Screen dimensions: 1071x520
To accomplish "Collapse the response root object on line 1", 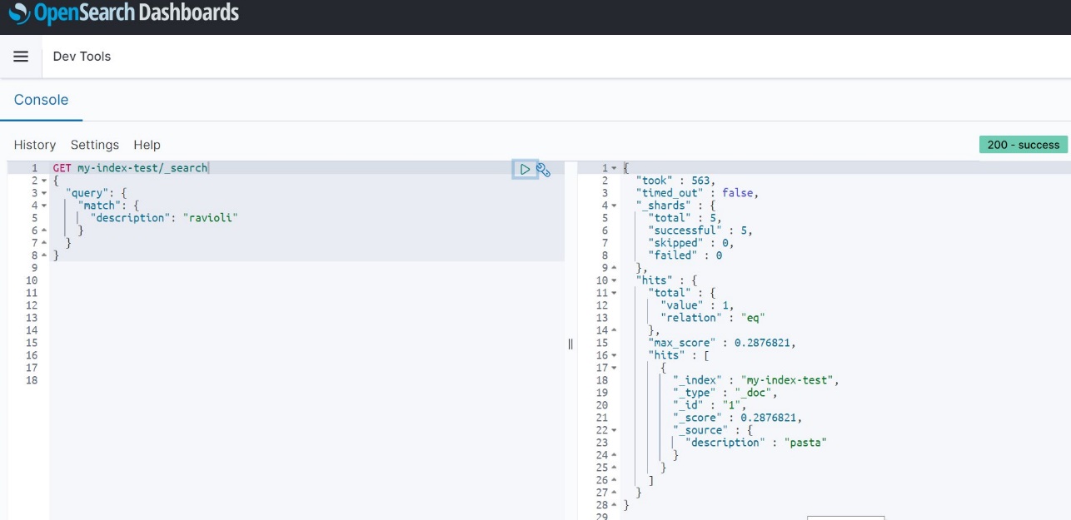I will [615, 168].
